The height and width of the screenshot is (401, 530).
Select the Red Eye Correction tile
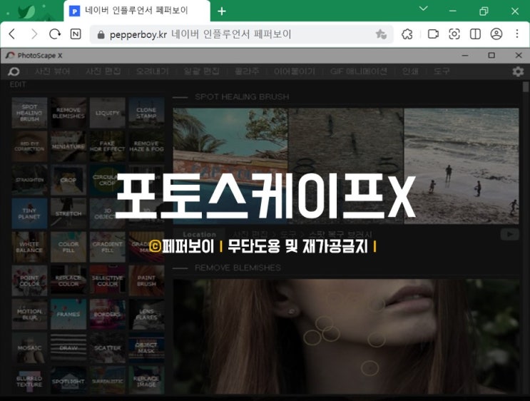click(29, 146)
